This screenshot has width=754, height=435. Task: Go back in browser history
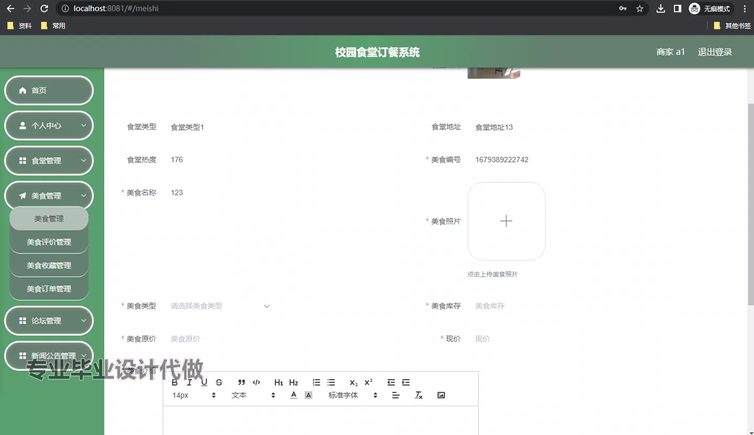(10, 8)
